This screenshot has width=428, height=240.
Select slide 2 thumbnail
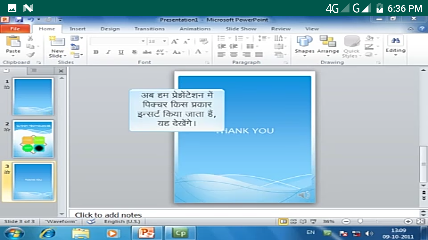33,139
